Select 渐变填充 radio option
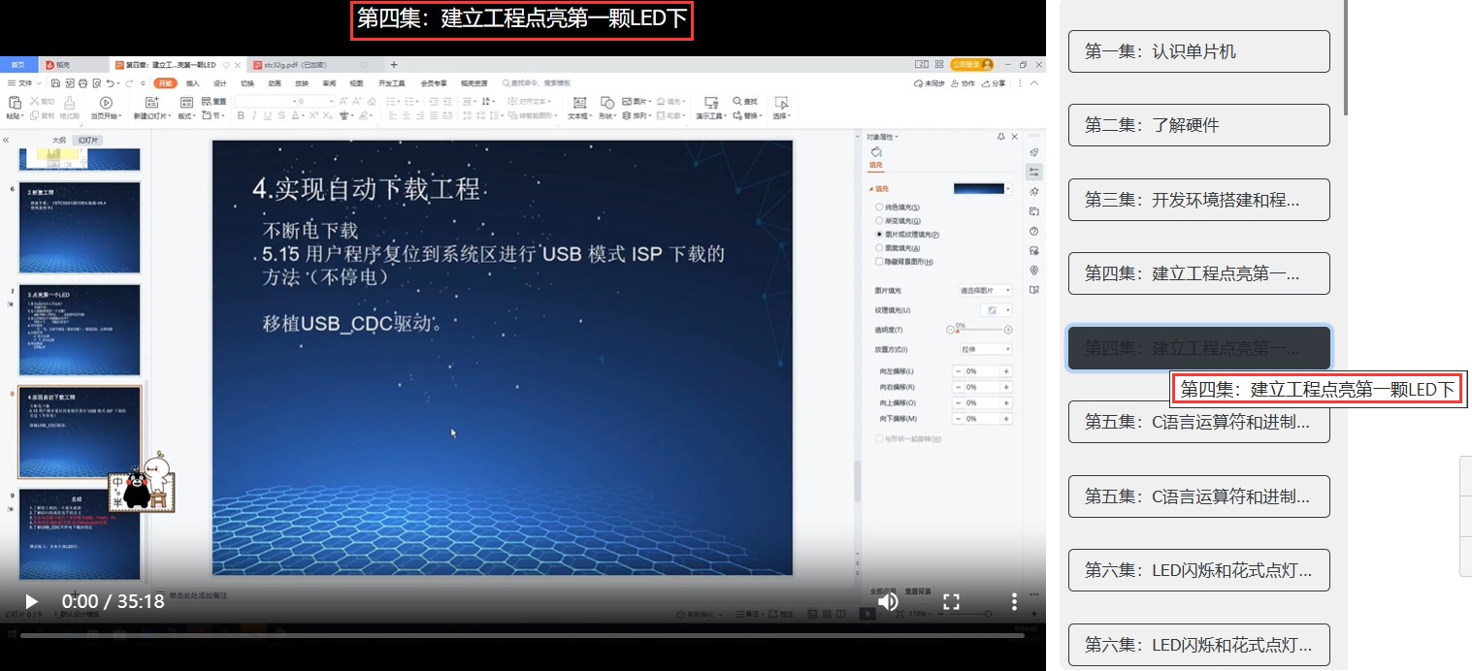Viewport: 1472px width, 671px height. [x=879, y=221]
